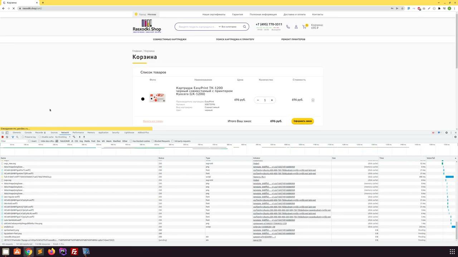The image size is (458, 257).
Task: Click the cartridge model search field
Action: [x=197, y=27]
